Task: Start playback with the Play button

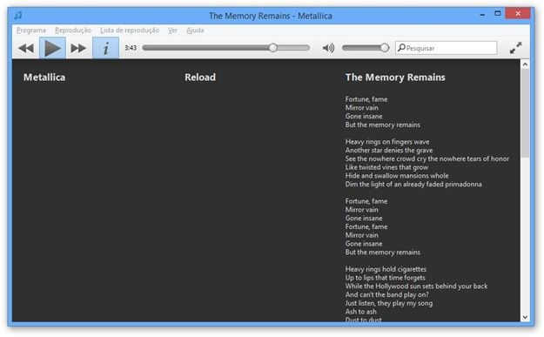Action: click(x=52, y=48)
